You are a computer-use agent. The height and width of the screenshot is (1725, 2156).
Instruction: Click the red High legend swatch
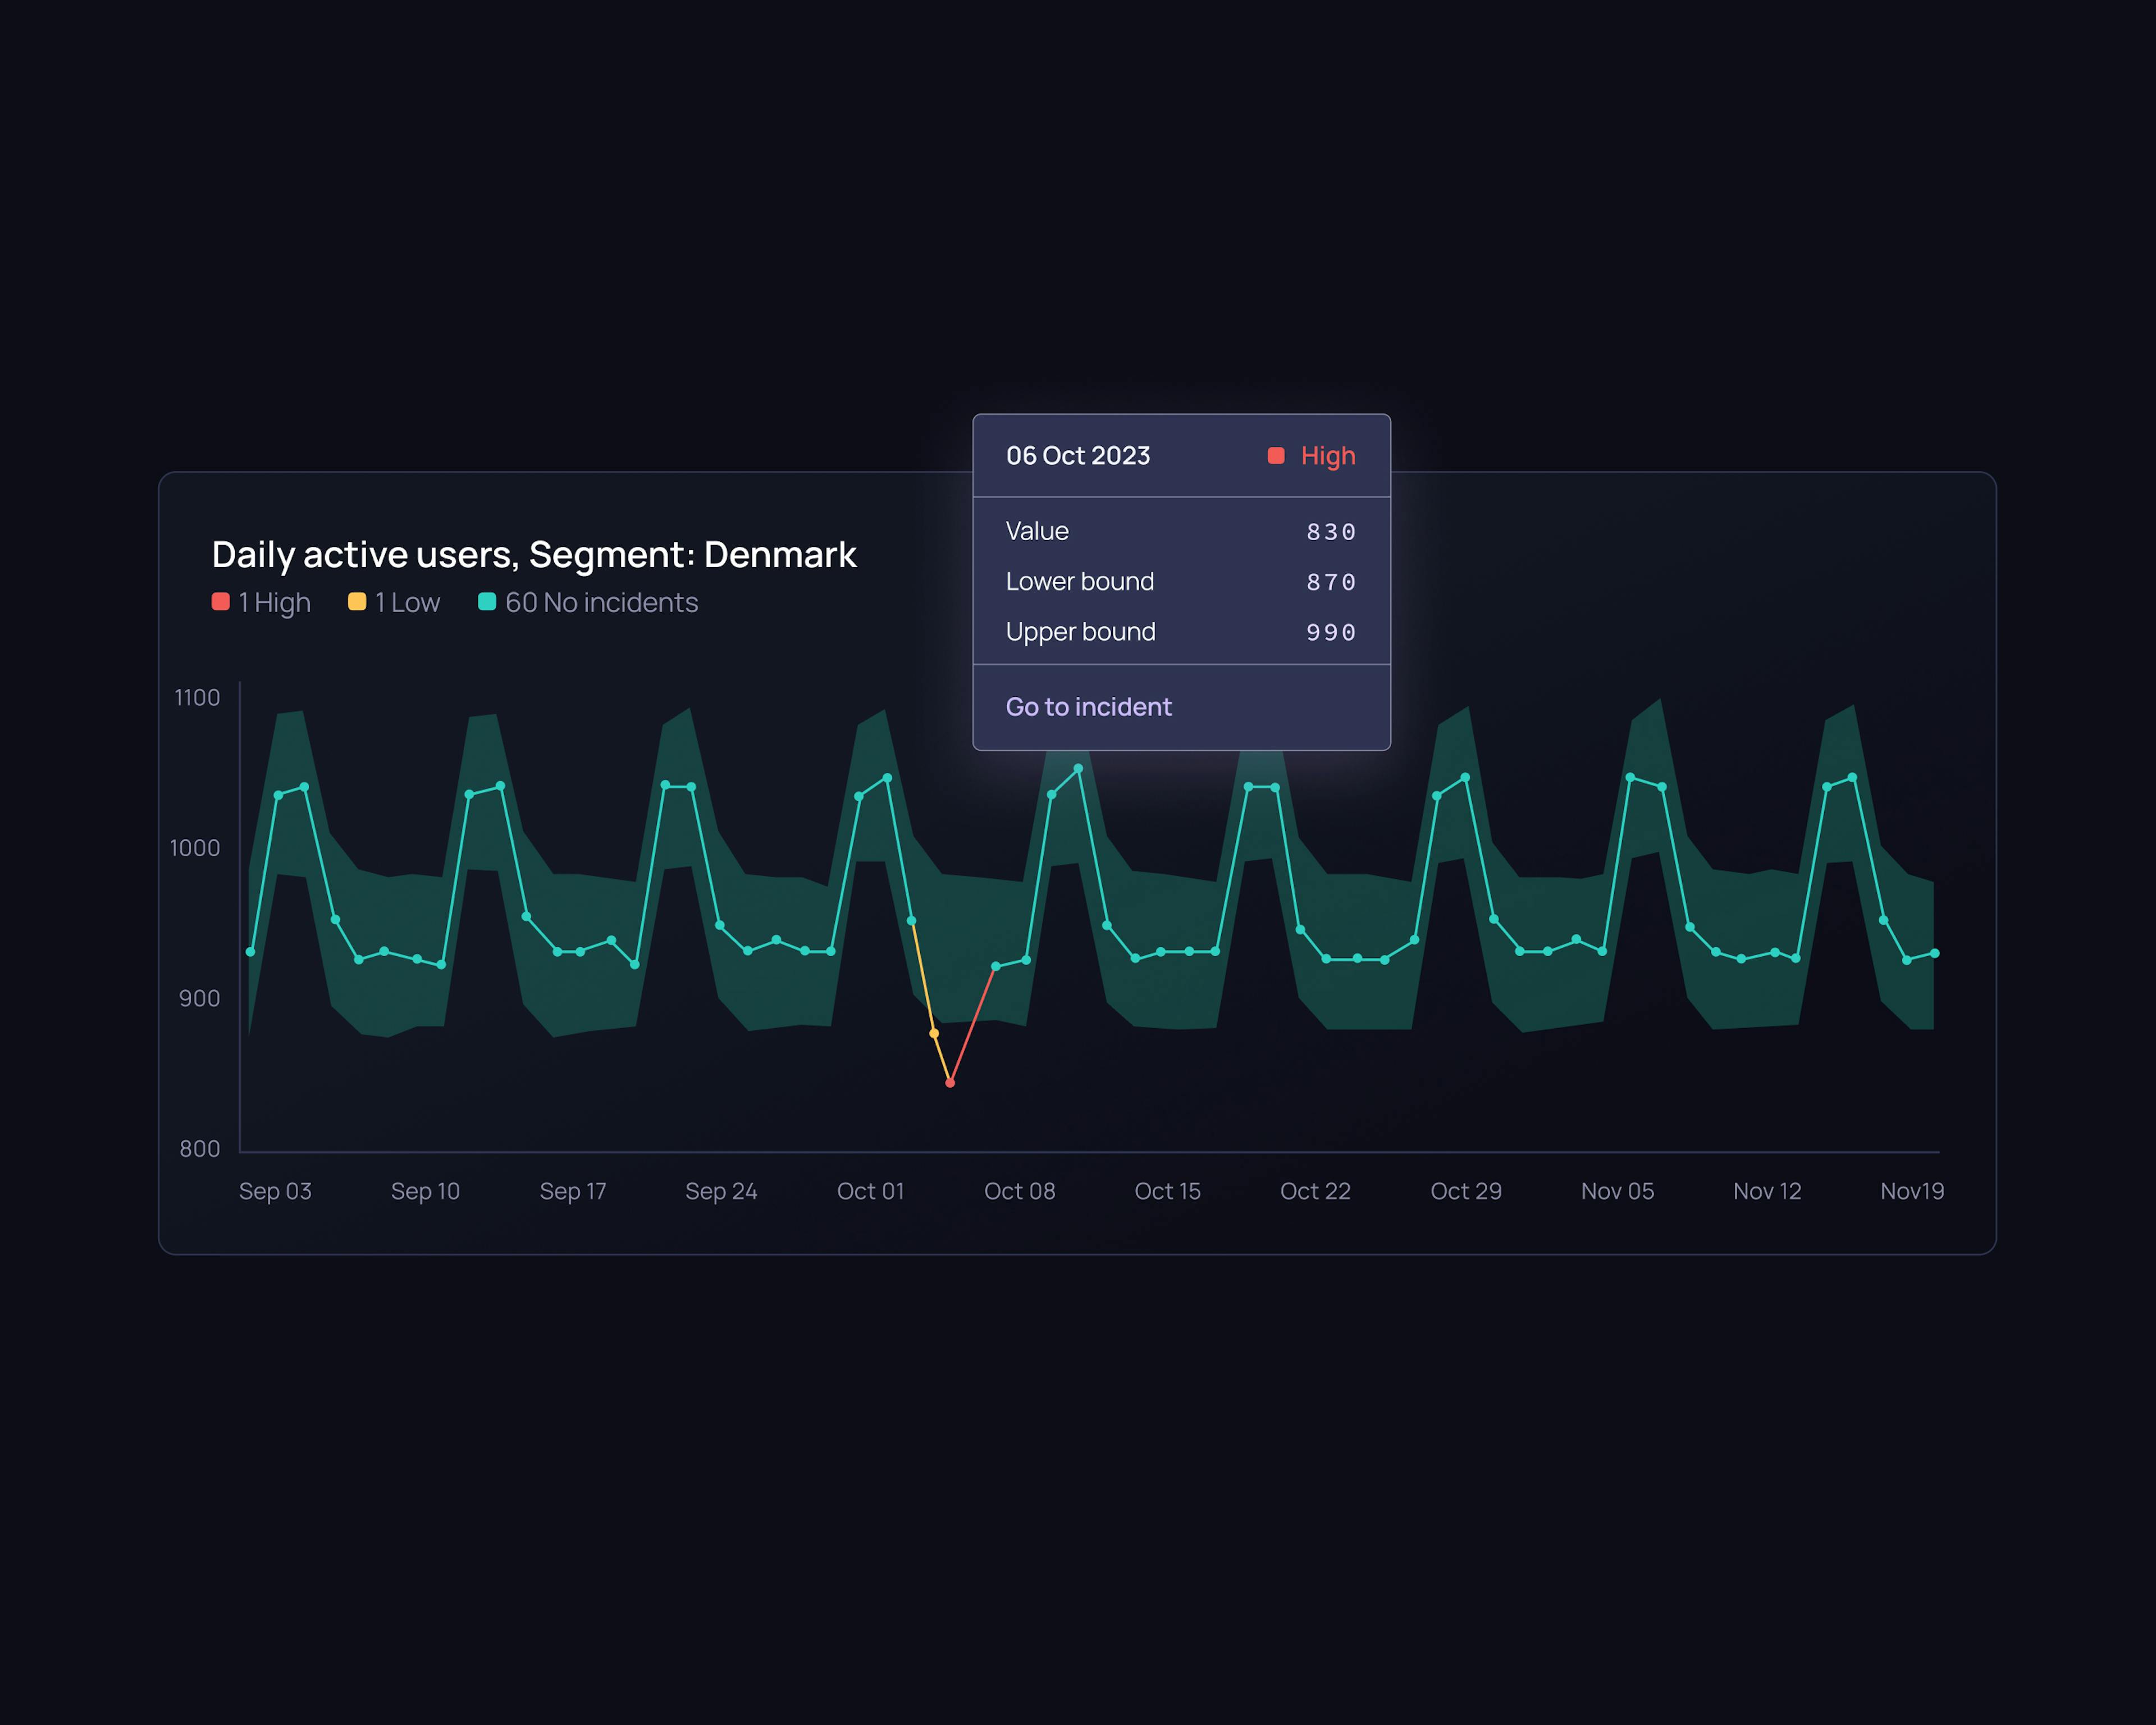pos(221,602)
